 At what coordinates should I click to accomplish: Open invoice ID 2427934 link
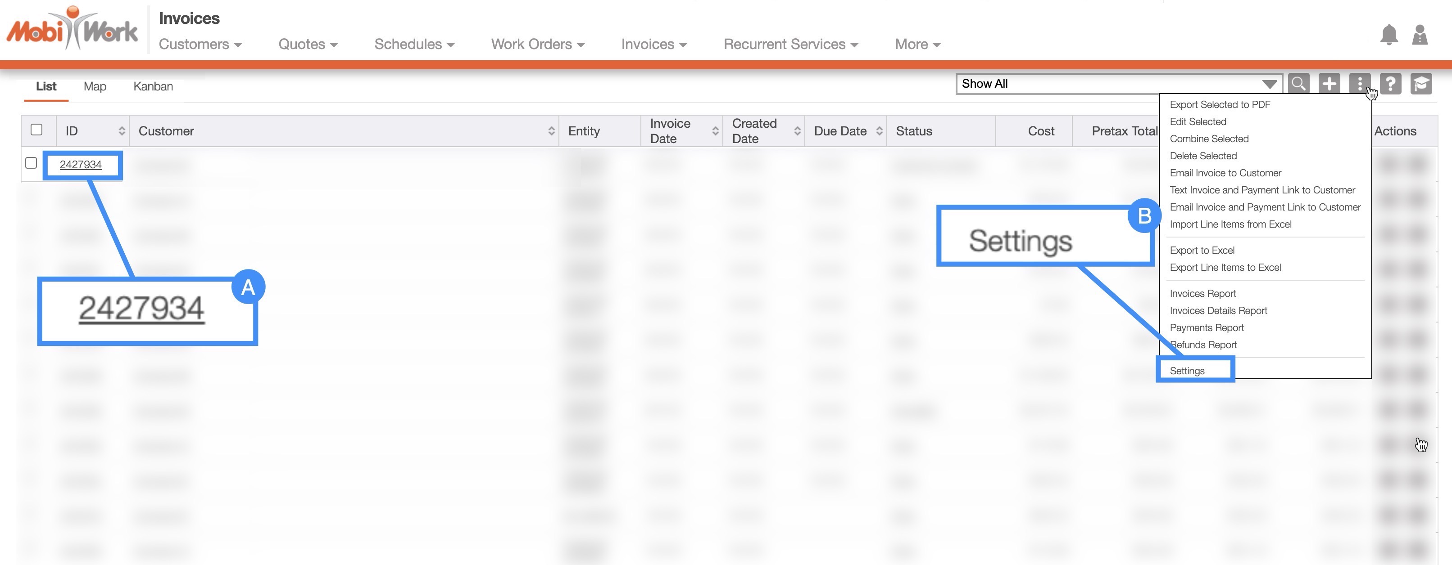(81, 165)
